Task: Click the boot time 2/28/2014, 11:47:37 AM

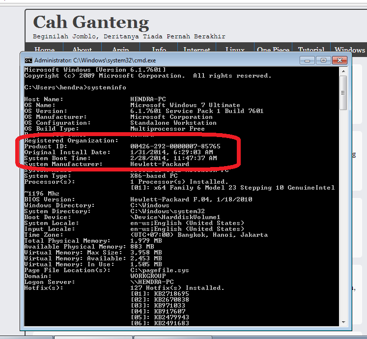Action: (x=173, y=158)
